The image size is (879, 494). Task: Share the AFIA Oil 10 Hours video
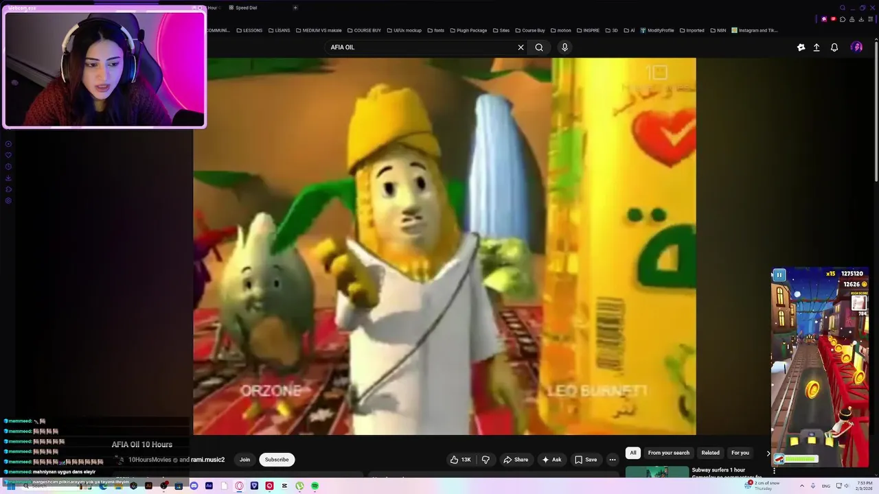coord(516,460)
